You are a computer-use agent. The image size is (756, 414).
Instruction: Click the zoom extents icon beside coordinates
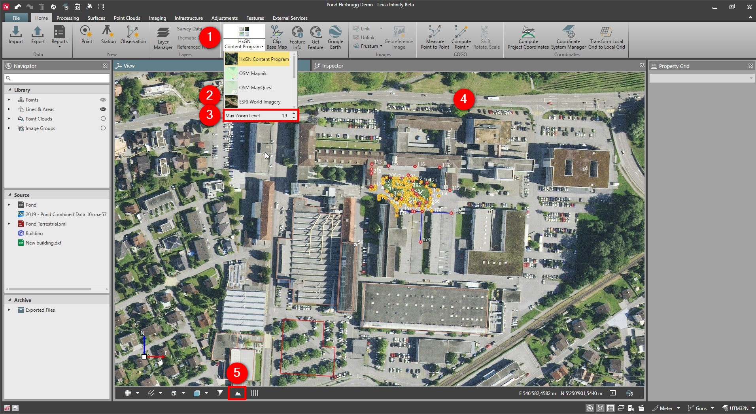613,393
